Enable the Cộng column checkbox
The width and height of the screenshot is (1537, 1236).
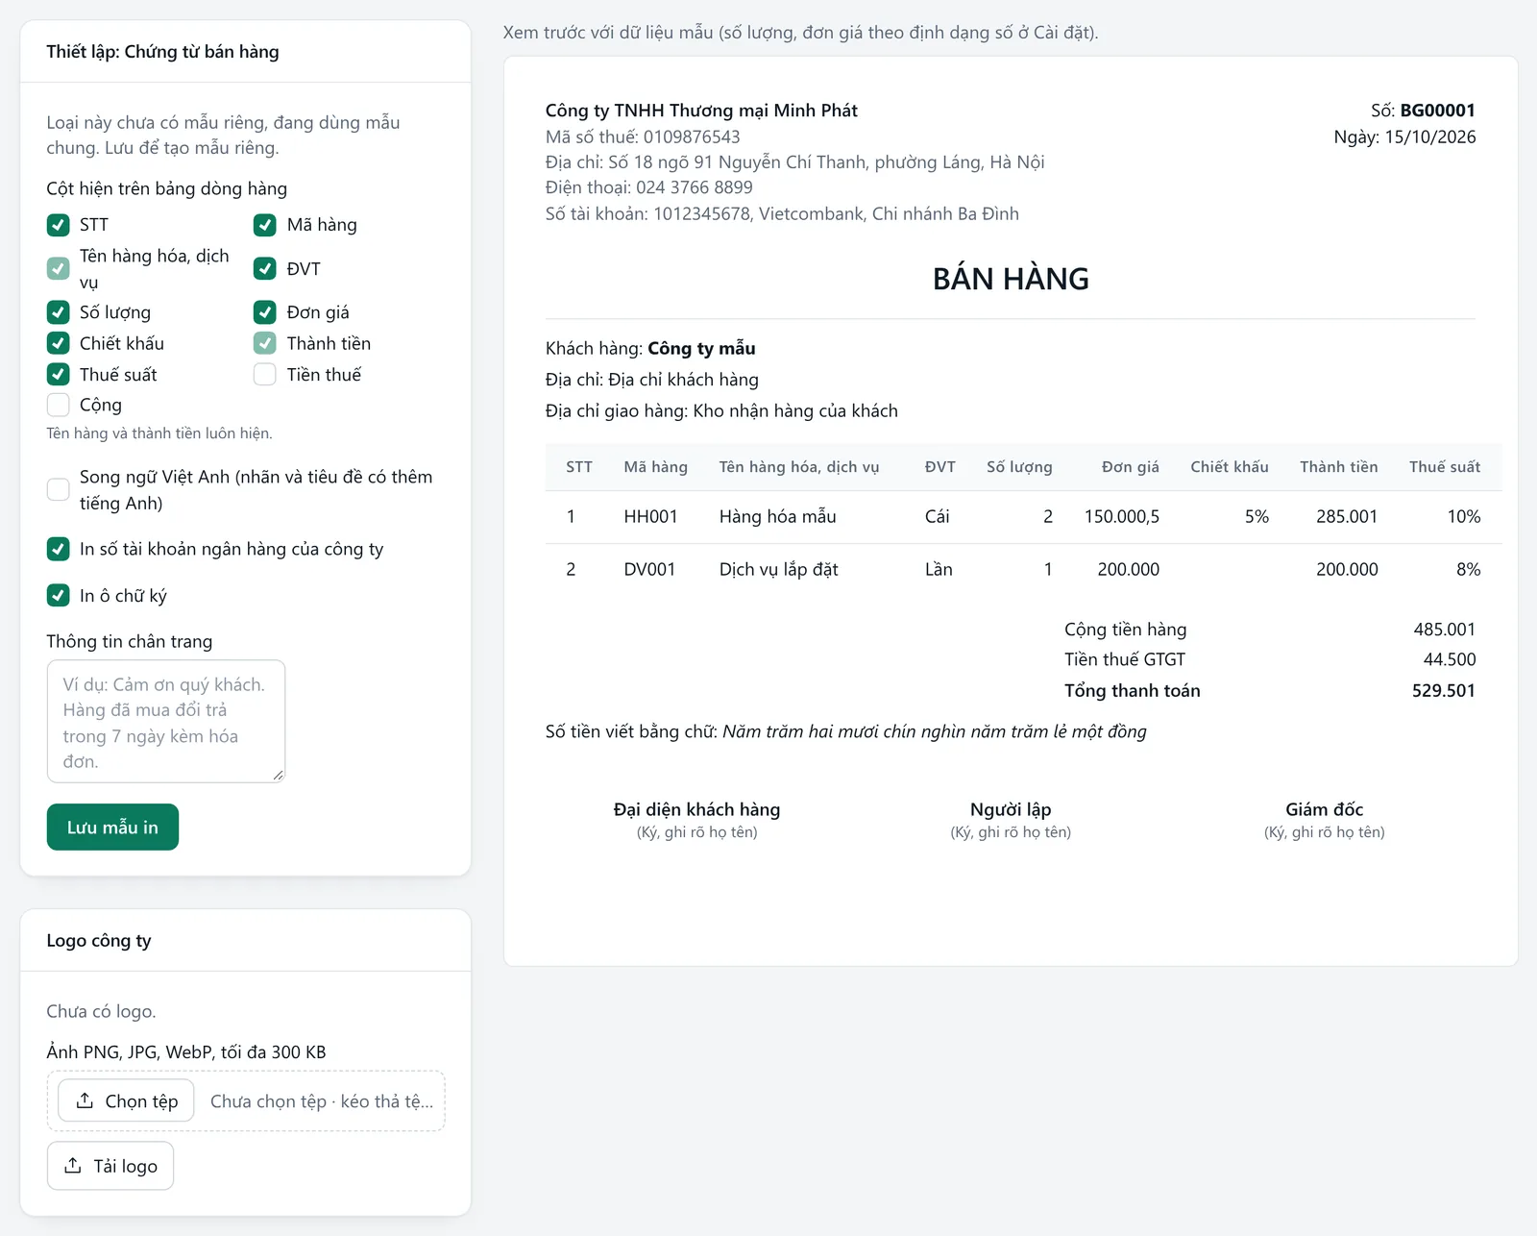click(59, 405)
